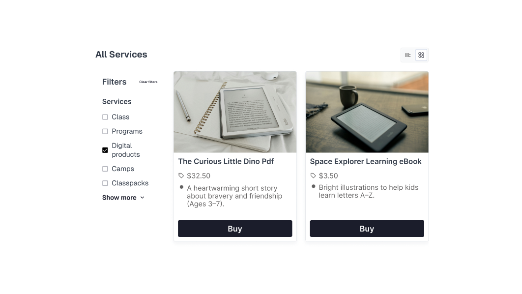Tick the Camps checkbox
The image size is (522, 294).
click(105, 169)
